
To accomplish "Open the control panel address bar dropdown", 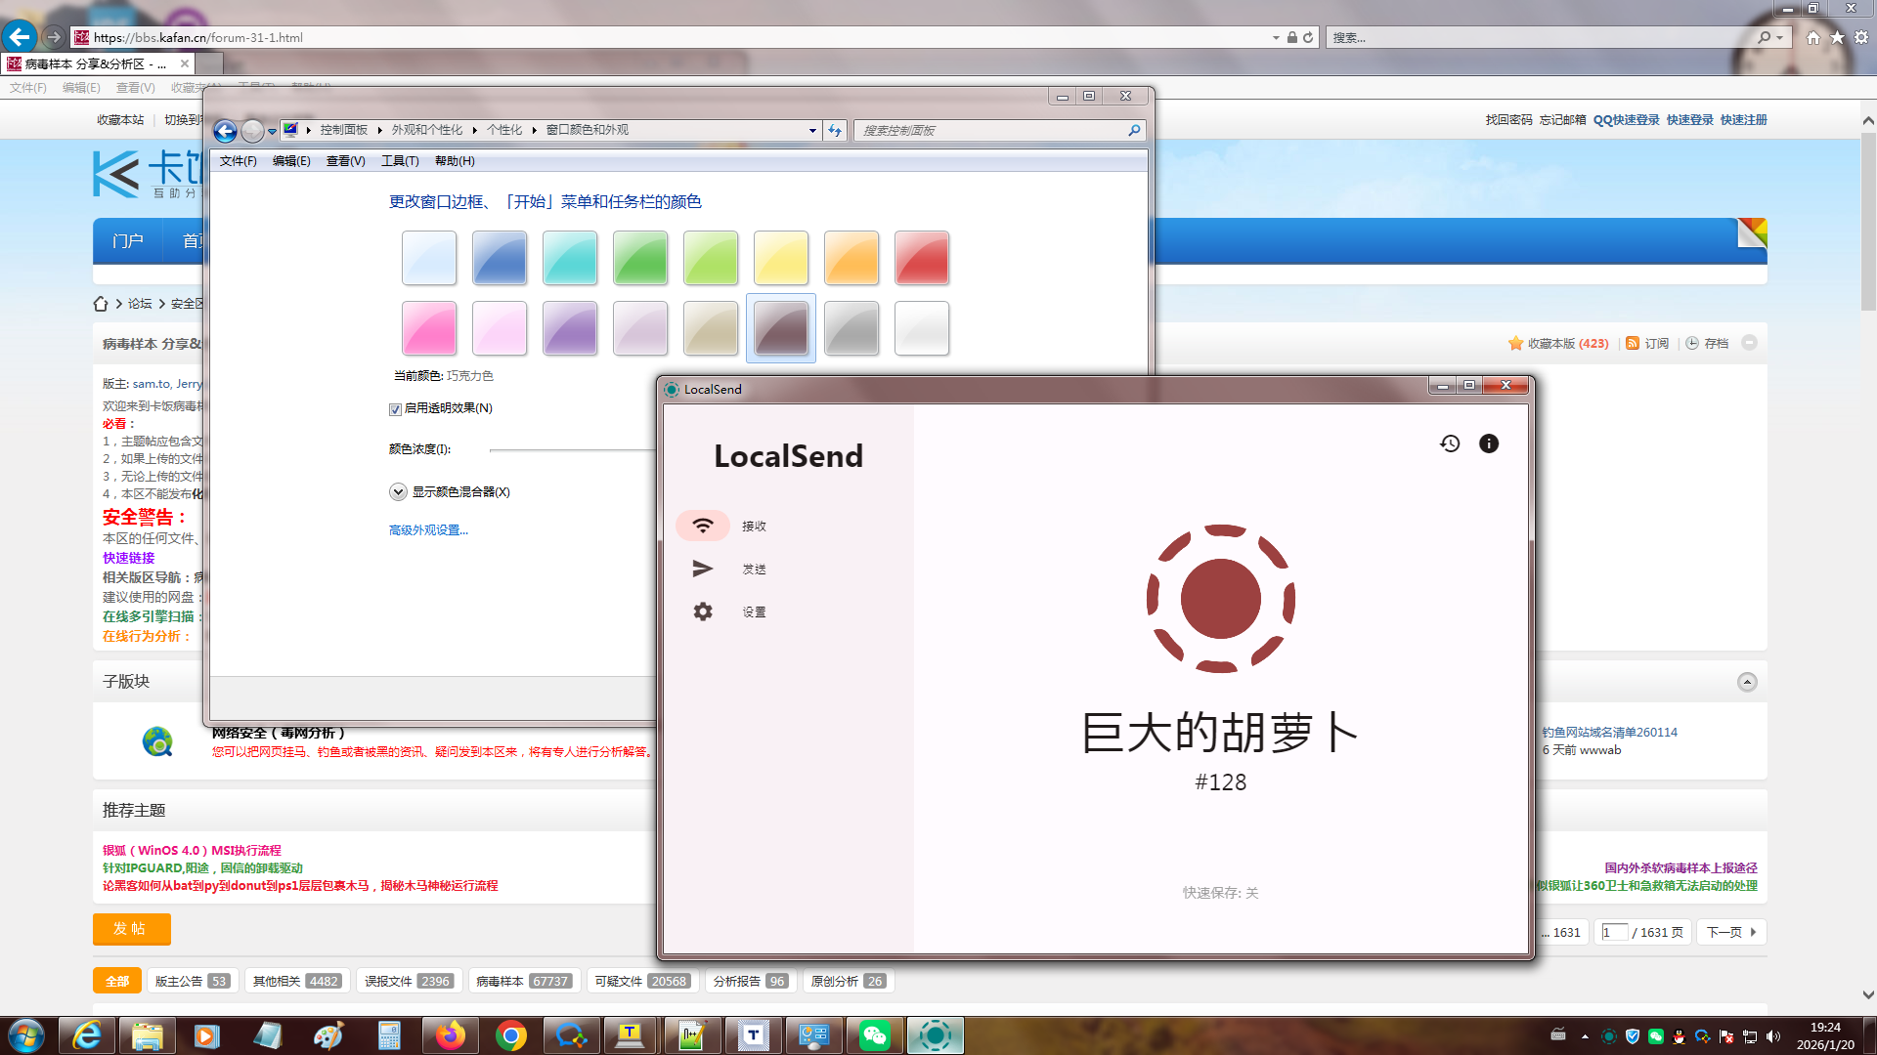I will click(x=812, y=130).
